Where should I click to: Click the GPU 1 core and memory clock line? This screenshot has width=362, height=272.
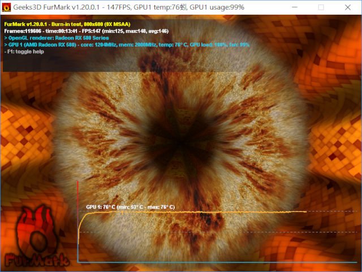click(x=127, y=45)
